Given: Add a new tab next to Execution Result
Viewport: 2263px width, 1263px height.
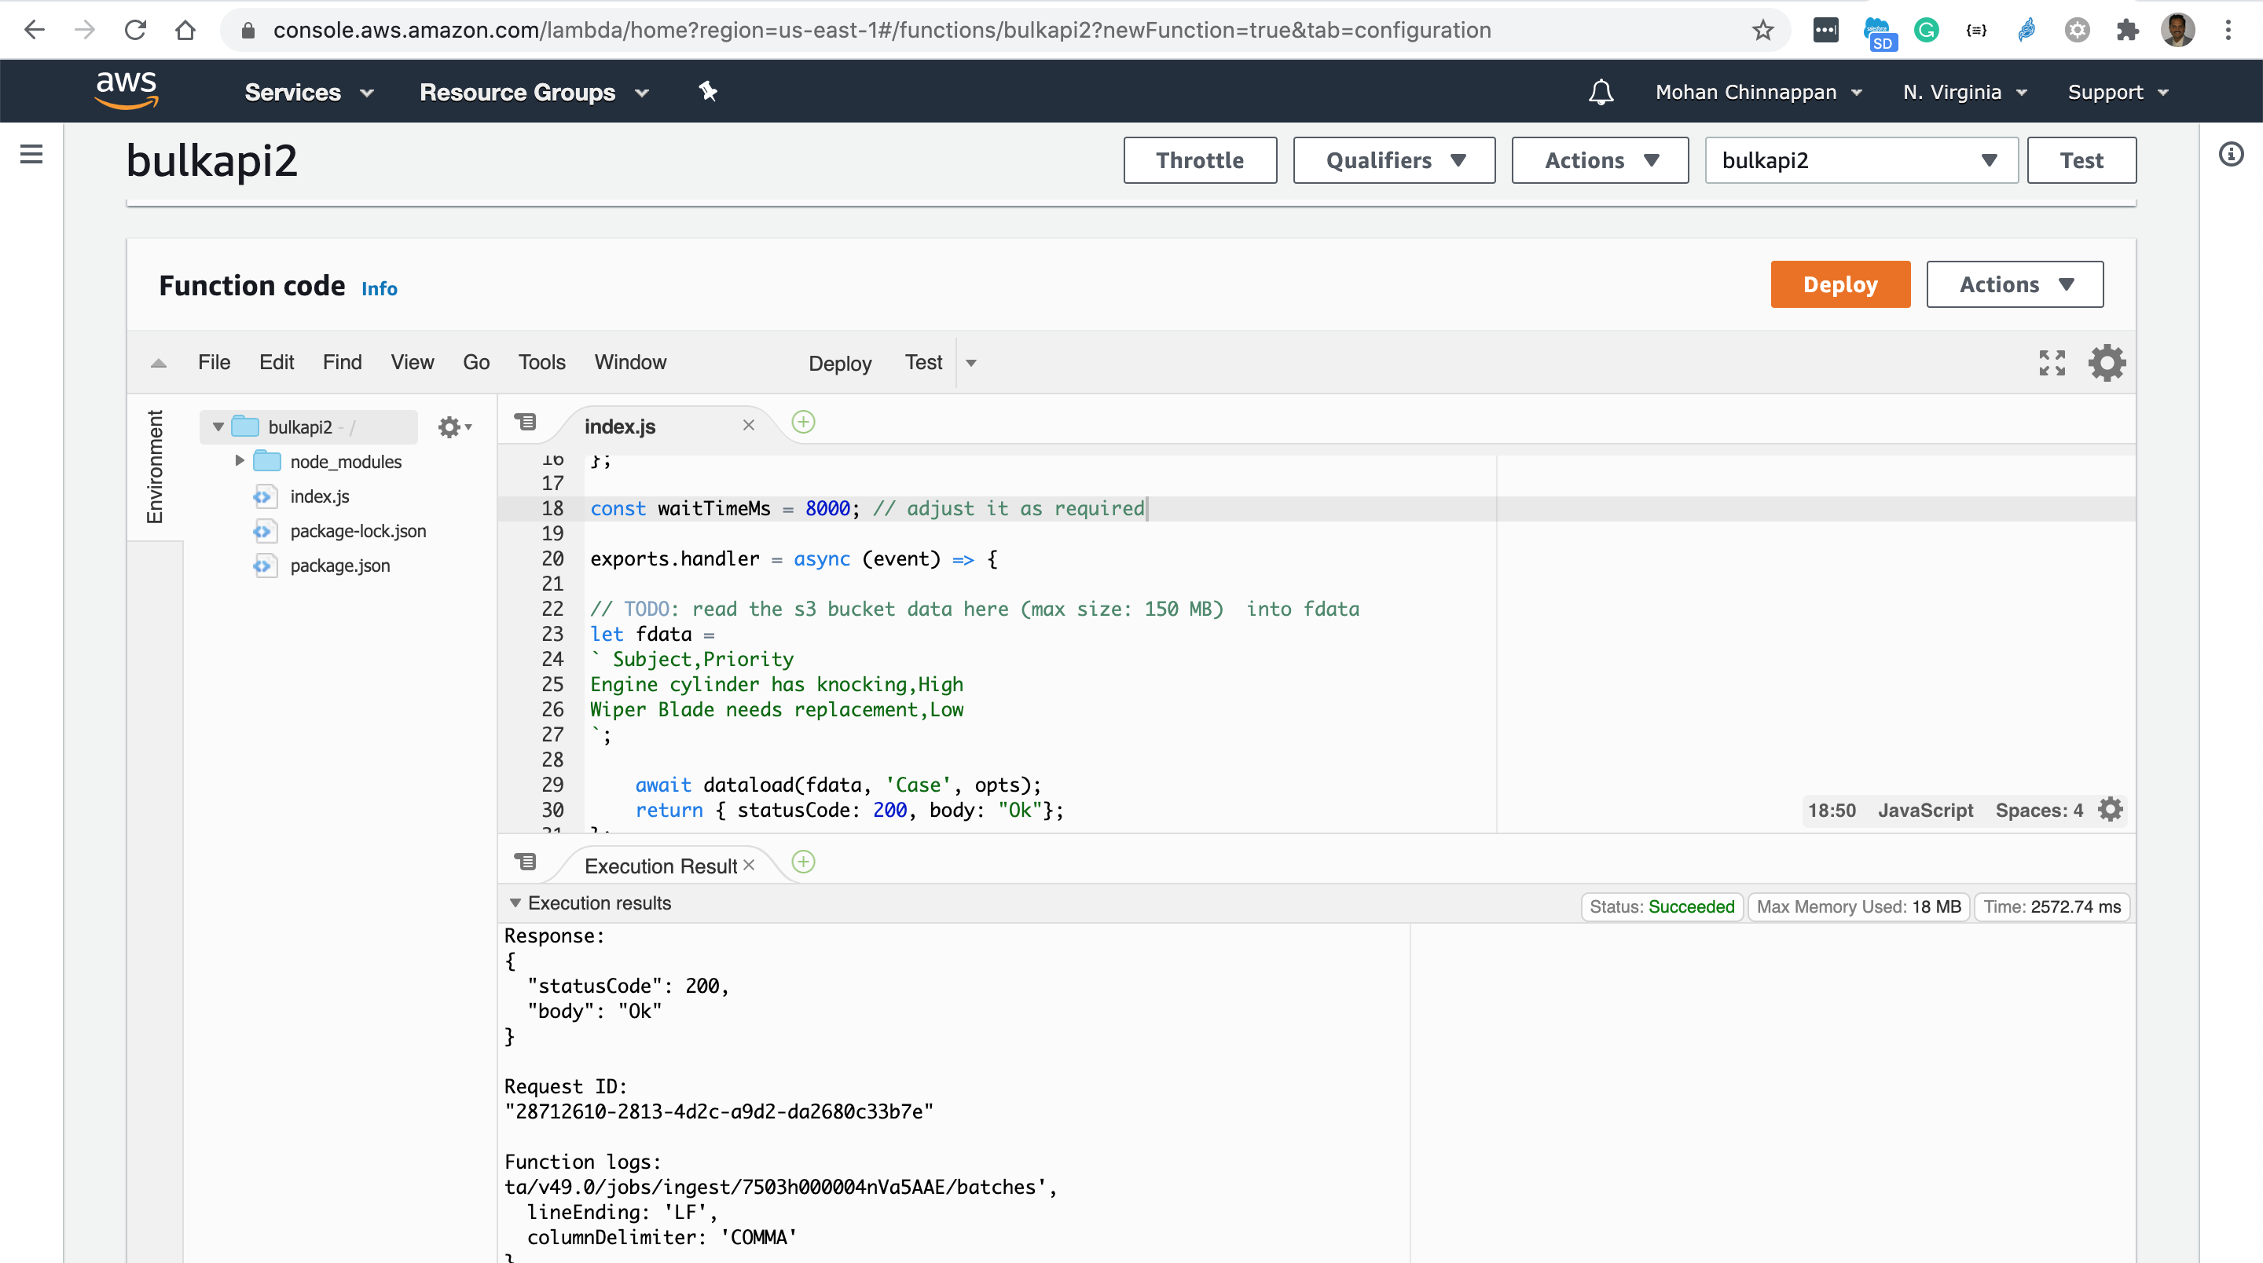Looking at the screenshot, I should (x=803, y=862).
